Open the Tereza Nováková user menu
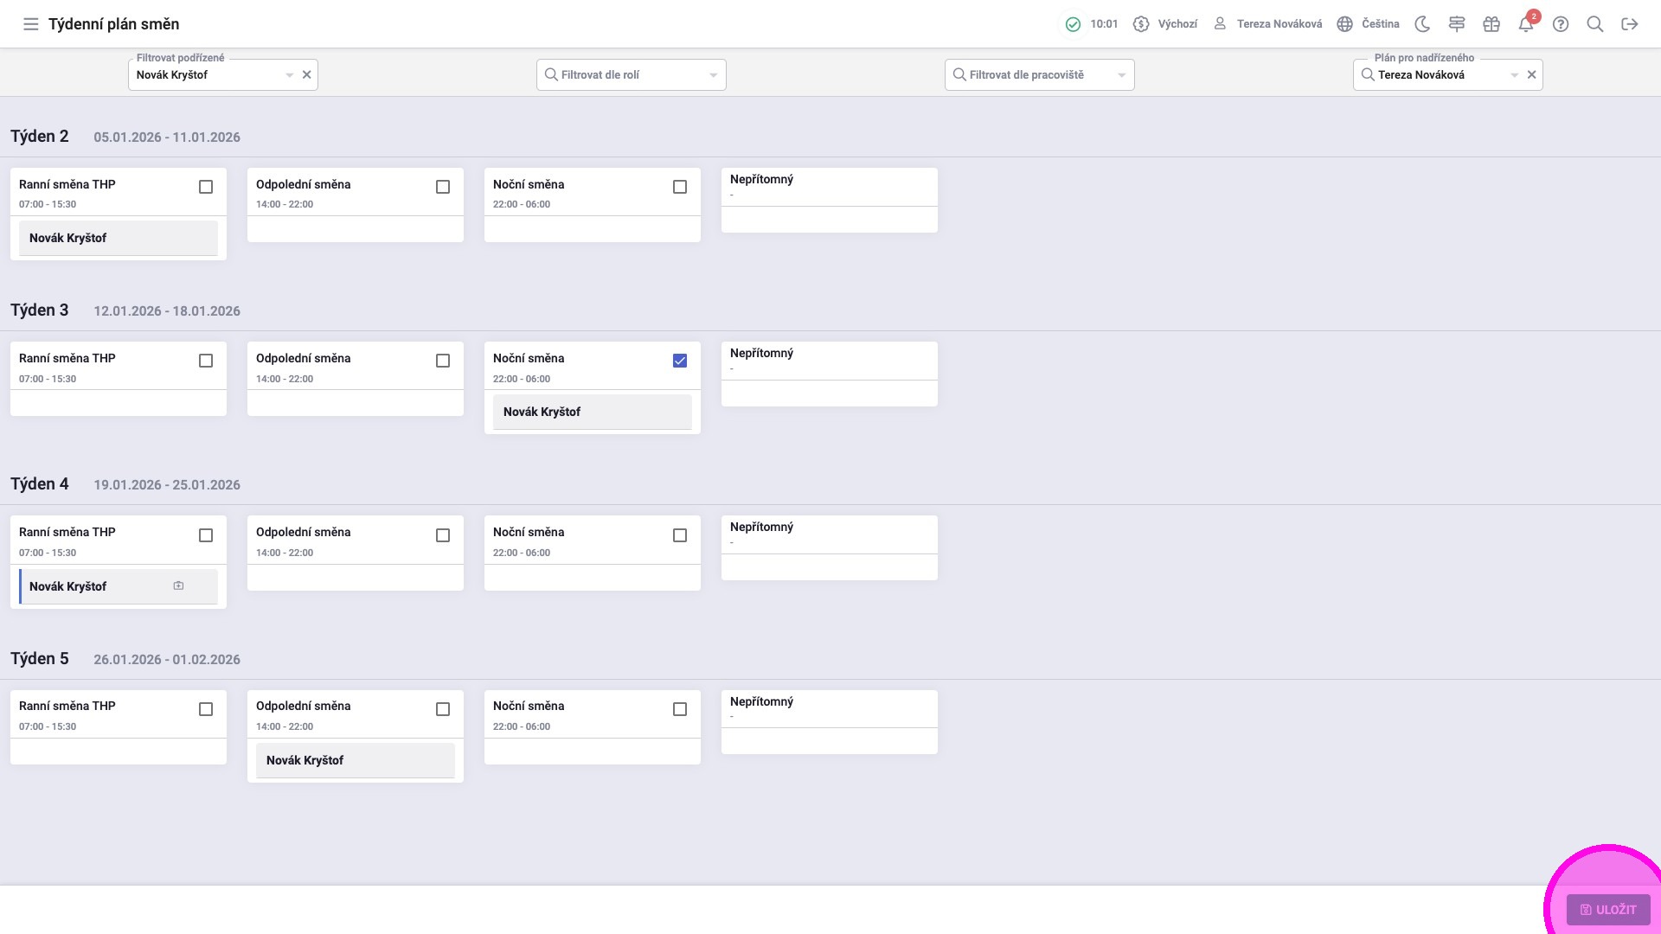Screen dimensions: 1661x934 pos(1268,24)
